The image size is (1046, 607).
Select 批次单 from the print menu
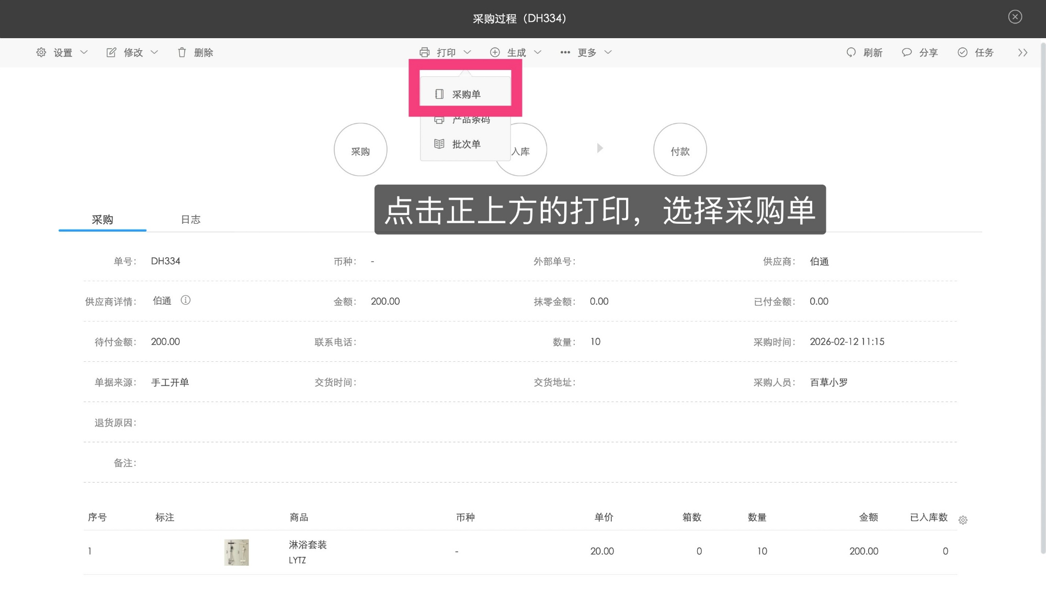[x=466, y=144]
